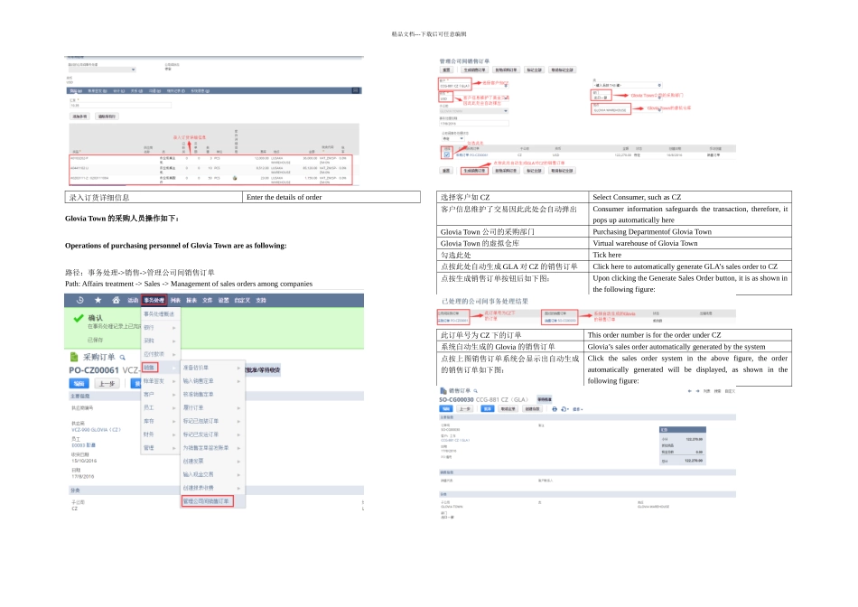Click bottom 重置 button below the order list
Viewport: 858px width, 607px height.
(446, 171)
